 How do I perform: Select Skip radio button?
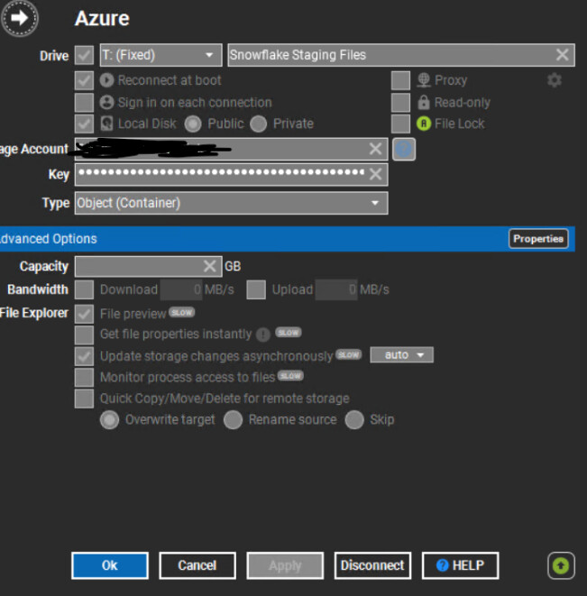(354, 419)
